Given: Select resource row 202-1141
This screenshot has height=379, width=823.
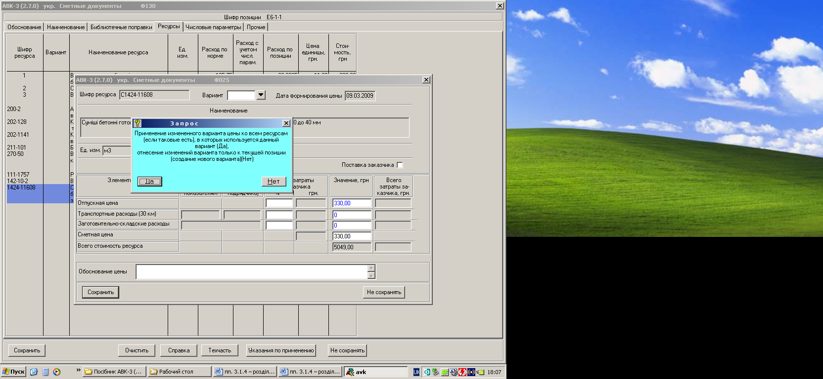Looking at the screenshot, I should 18,135.
